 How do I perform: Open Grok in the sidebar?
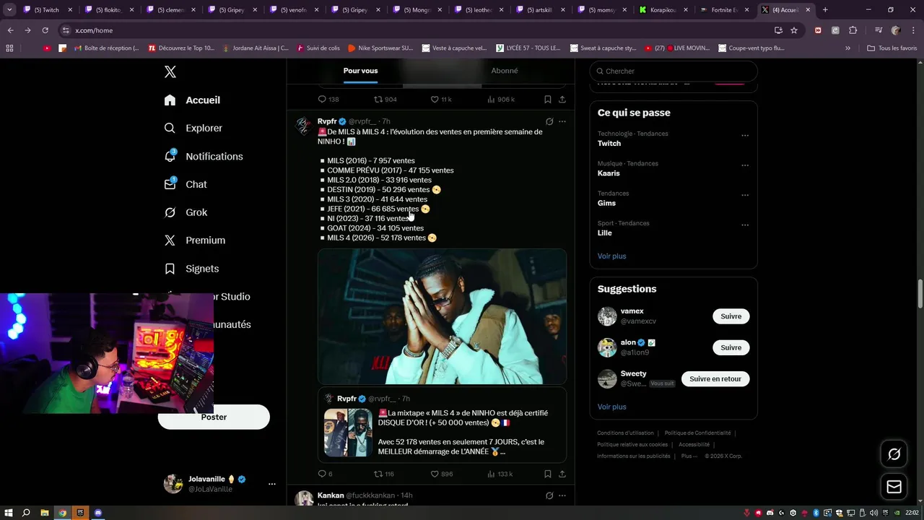point(186,212)
